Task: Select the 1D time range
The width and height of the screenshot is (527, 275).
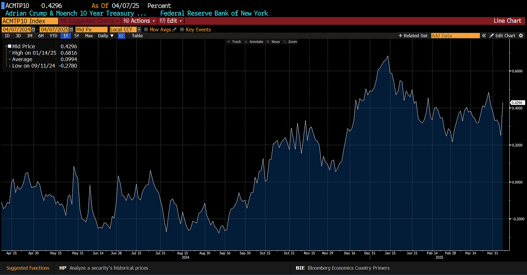Action: click(7, 35)
